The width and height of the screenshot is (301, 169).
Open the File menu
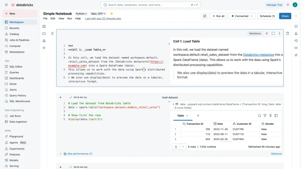coord(45,18)
